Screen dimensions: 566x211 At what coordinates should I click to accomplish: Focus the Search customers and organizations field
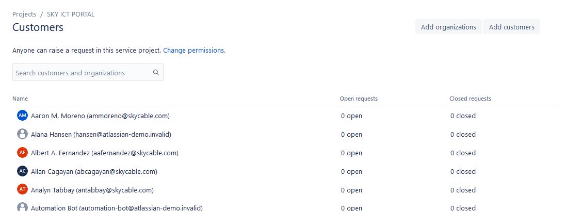point(88,73)
